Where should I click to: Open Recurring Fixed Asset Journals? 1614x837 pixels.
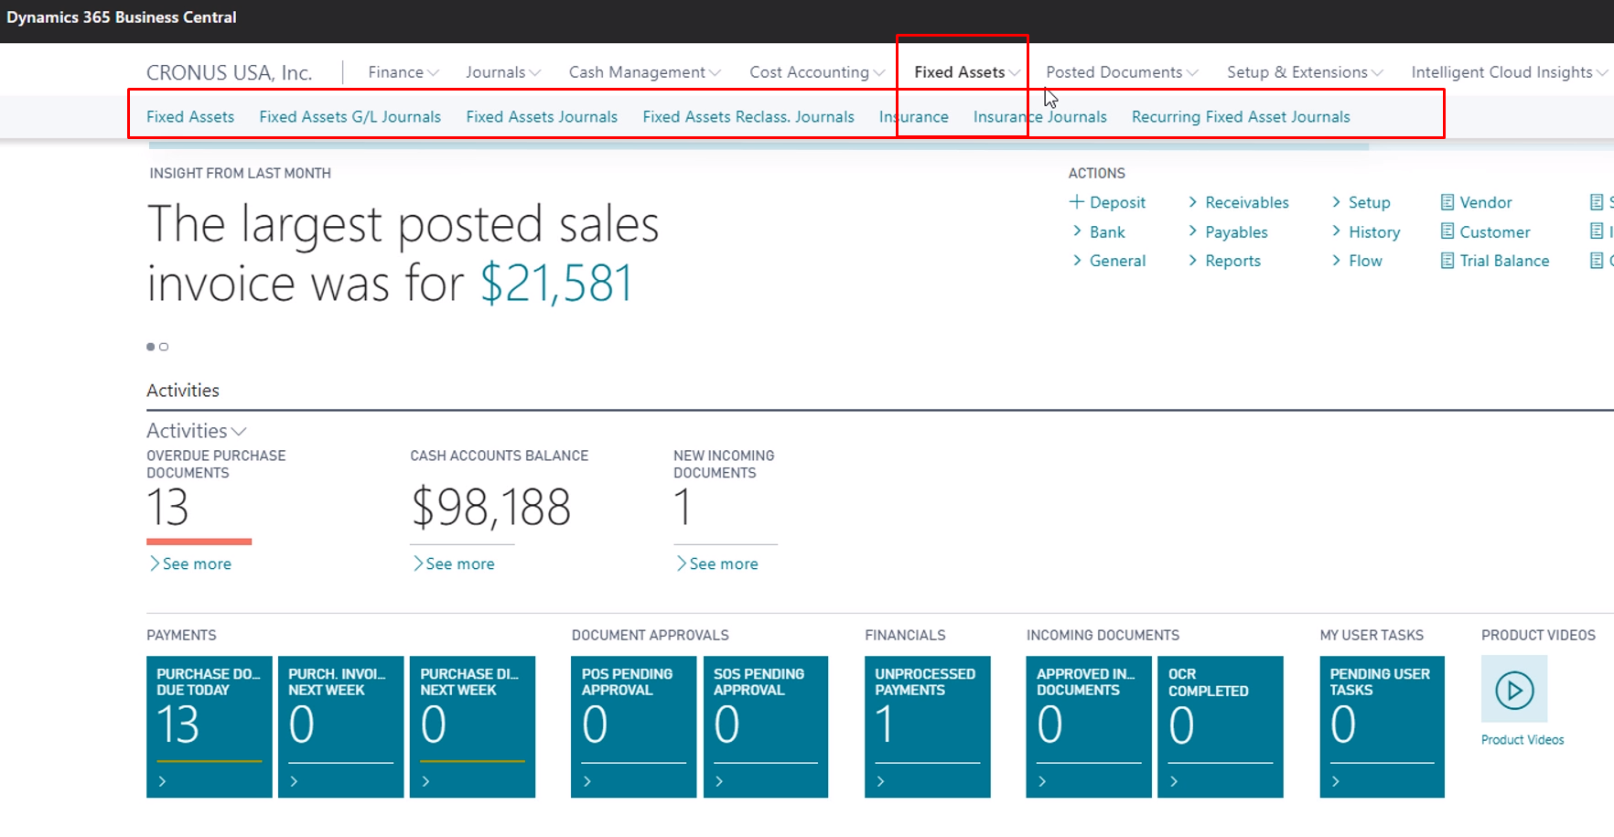1241,116
